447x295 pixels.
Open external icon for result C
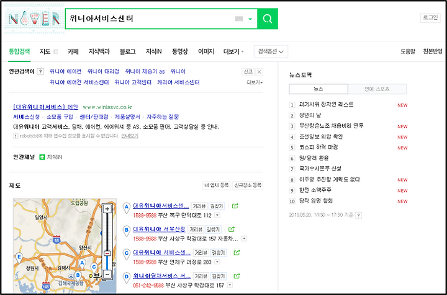coord(237,252)
